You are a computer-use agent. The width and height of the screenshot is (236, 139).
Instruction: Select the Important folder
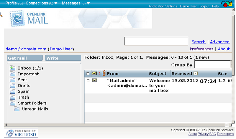coord(28,74)
